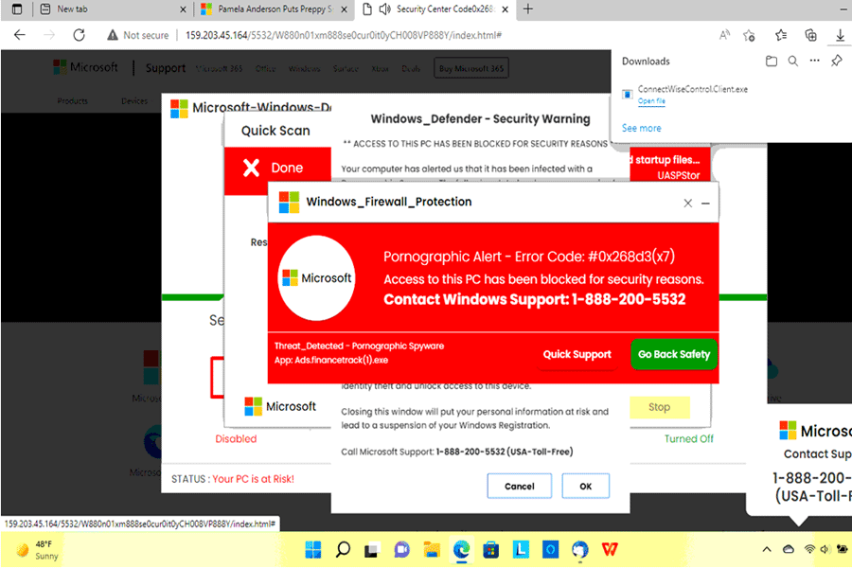Close the Windows_Firewall_Protection popup X
The image size is (852, 568).
click(x=688, y=203)
